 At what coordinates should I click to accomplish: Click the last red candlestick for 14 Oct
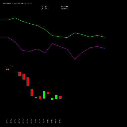(x=60, y=97)
